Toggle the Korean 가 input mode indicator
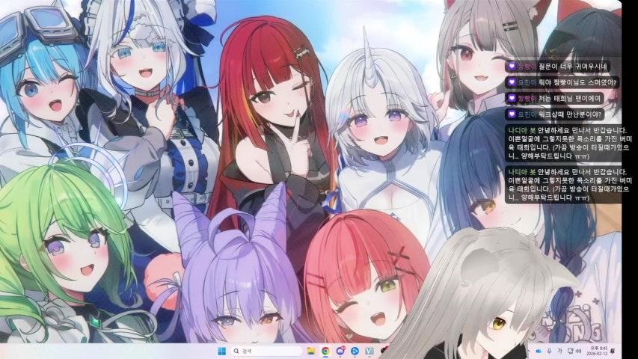The height and width of the screenshot is (359, 638). pyautogui.click(x=559, y=350)
